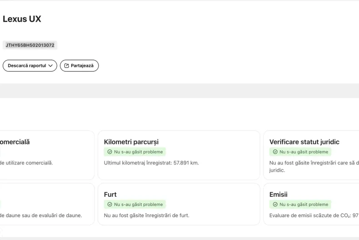This screenshot has width=359, height=240.
Task: Click the checkmark icon under Verificare statut juridic
Action: tap(275, 152)
